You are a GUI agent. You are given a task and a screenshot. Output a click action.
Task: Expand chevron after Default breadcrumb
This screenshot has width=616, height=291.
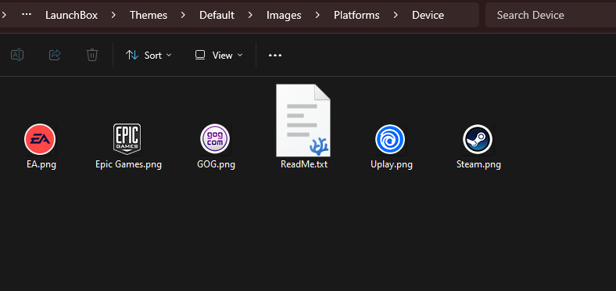pos(250,15)
